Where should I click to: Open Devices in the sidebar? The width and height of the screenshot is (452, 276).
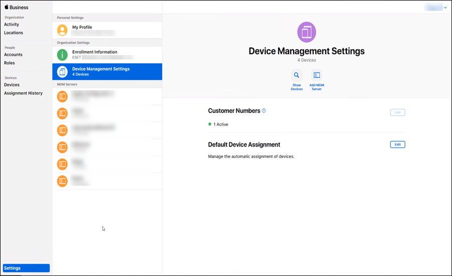tap(12, 85)
